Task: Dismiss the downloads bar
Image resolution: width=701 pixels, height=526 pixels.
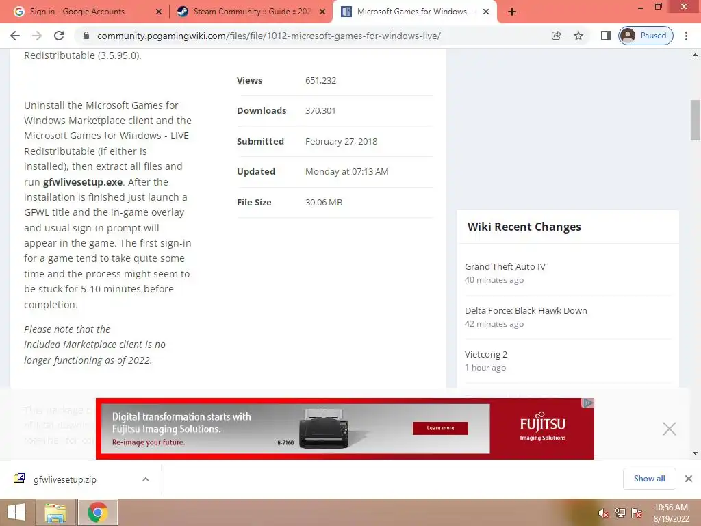Action: click(x=689, y=479)
